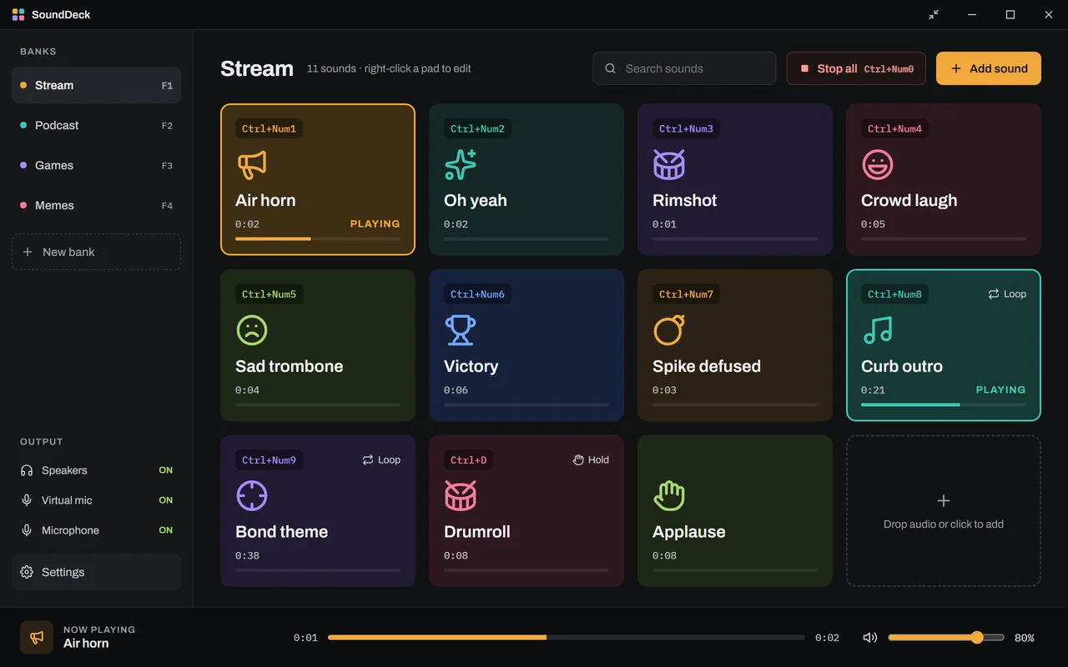
Task: Click the crosshair icon on Bond theme pad
Action: pos(251,496)
